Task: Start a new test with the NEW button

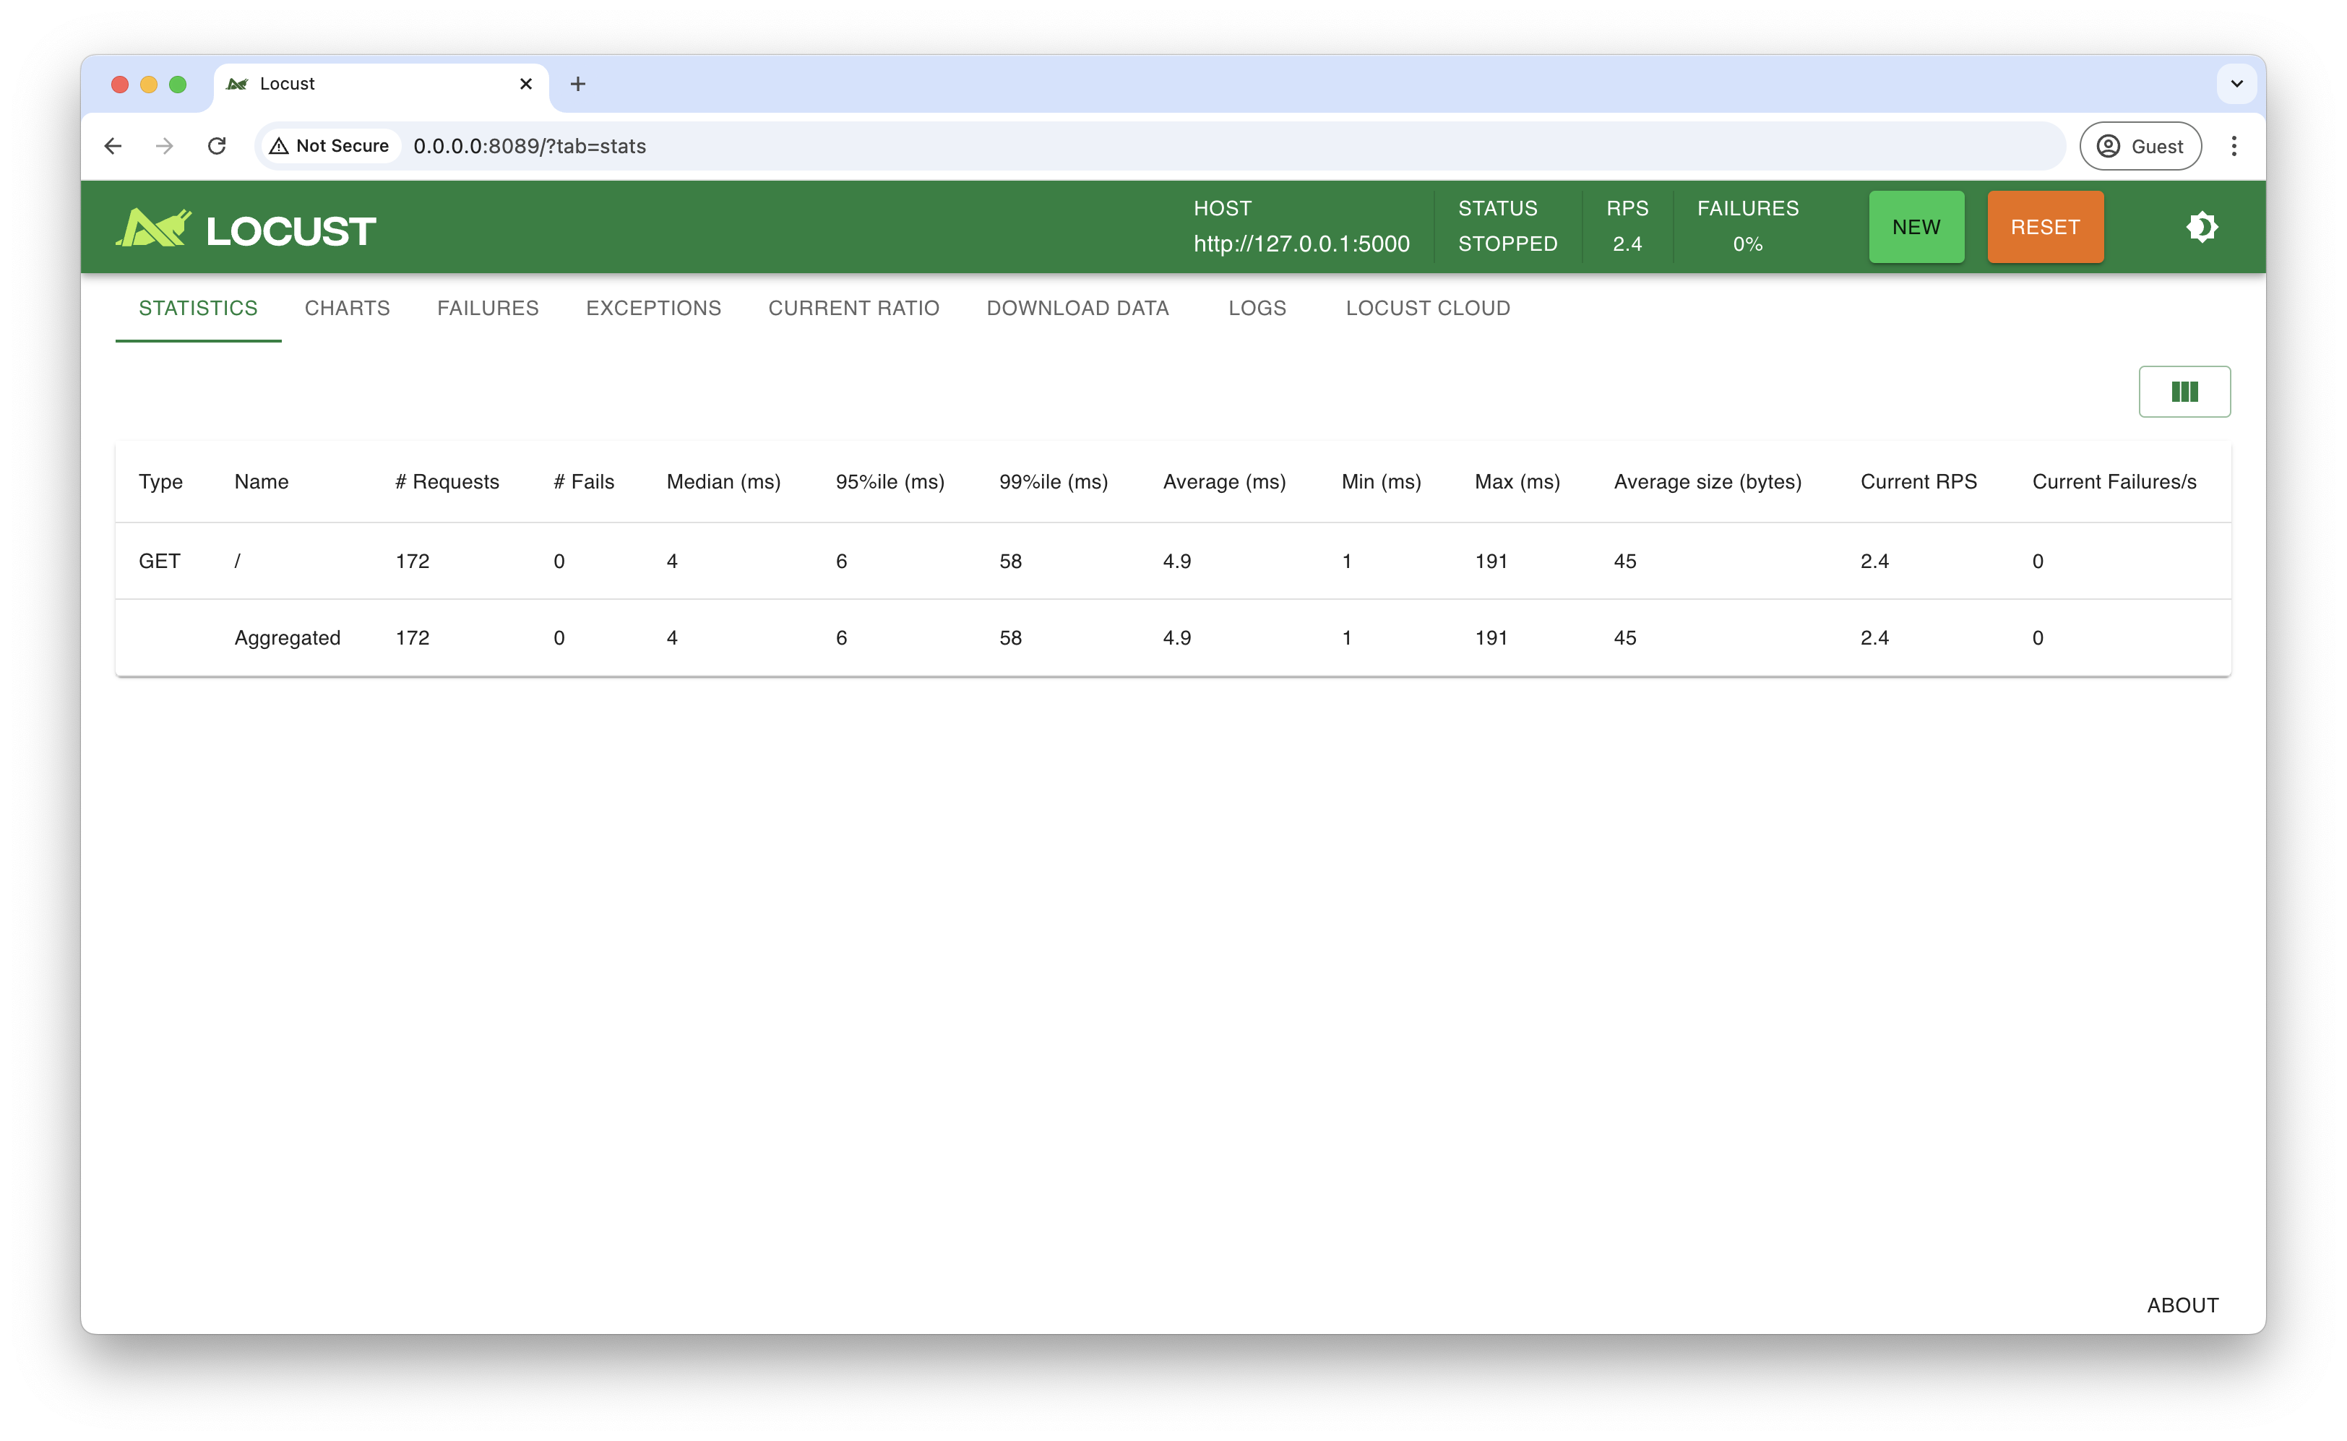Action: click(x=1916, y=227)
